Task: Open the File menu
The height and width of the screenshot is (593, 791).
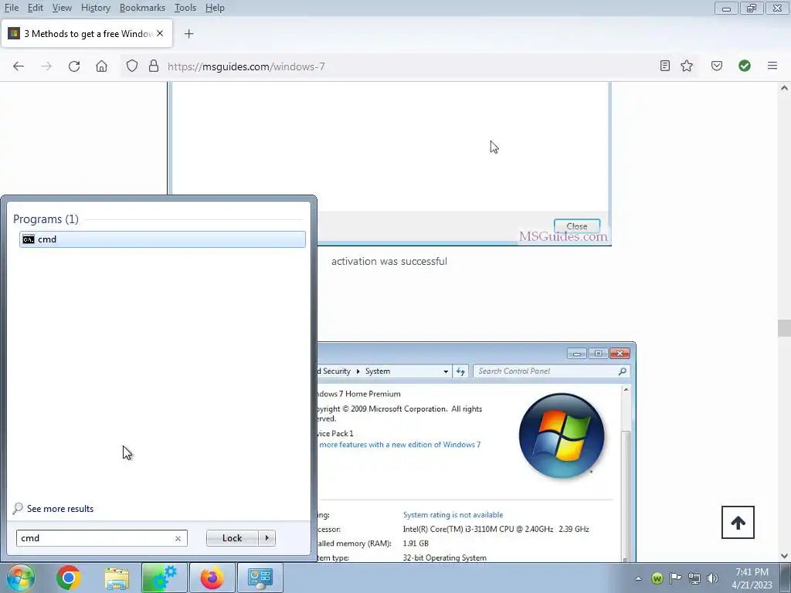Action: (x=12, y=8)
